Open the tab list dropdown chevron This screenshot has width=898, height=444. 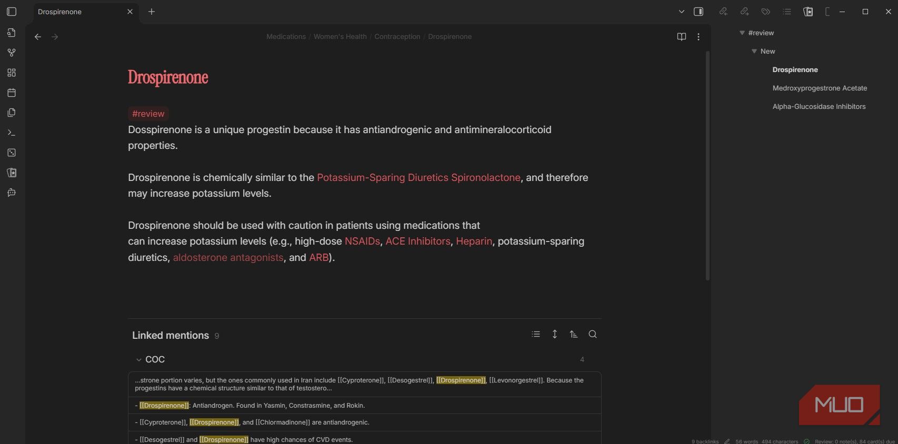[682, 12]
